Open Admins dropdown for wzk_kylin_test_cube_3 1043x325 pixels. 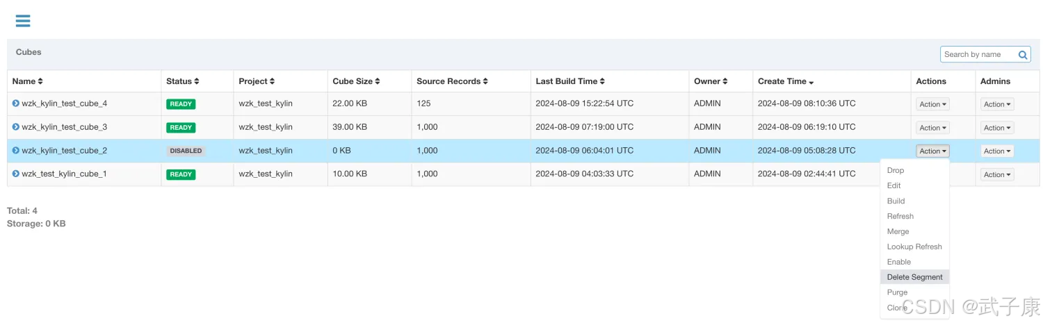point(997,128)
